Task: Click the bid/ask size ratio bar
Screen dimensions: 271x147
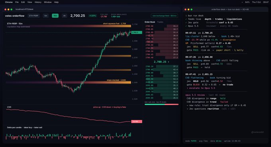Action: pyautogui.click(x=161, y=104)
